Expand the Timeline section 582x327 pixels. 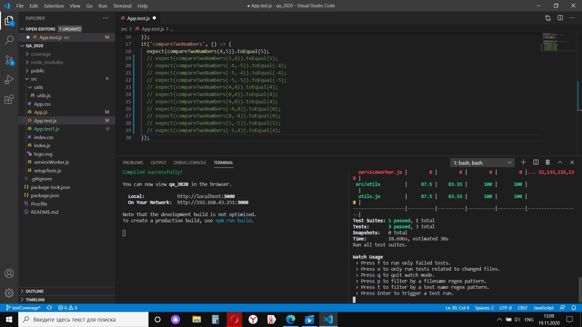(66, 300)
